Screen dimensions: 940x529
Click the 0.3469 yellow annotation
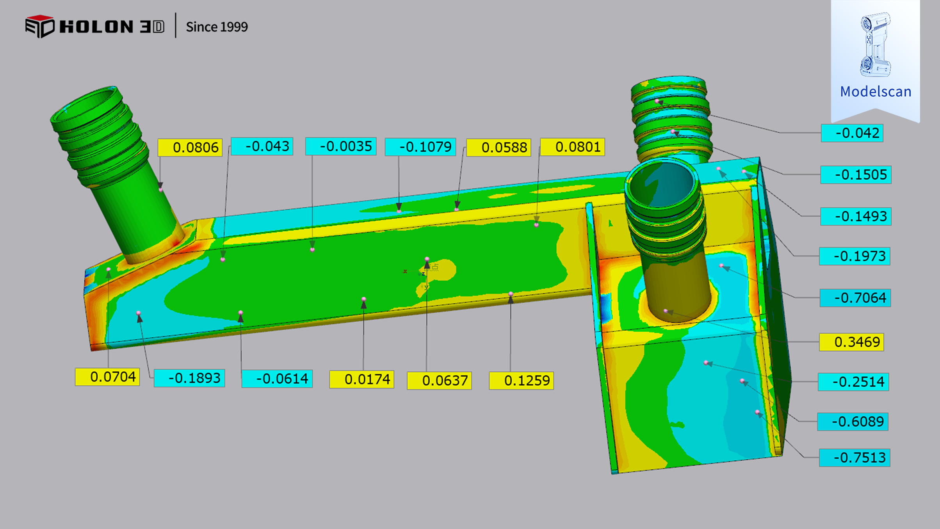[x=851, y=342]
